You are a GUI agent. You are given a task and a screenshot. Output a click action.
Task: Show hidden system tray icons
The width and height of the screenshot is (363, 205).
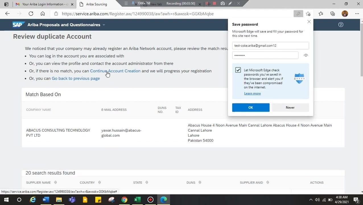[311, 200]
